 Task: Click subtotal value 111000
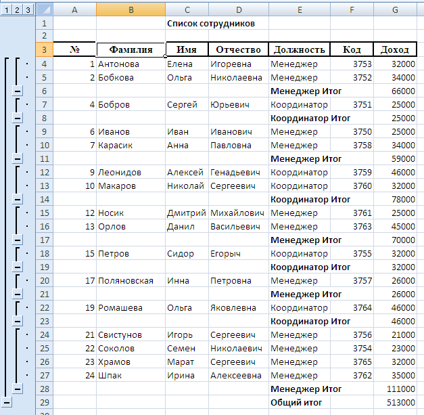395,389
